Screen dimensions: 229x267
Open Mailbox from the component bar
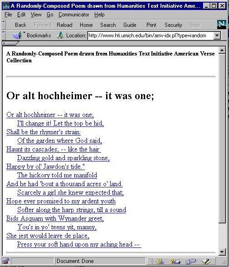pyautogui.click(x=175, y=261)
